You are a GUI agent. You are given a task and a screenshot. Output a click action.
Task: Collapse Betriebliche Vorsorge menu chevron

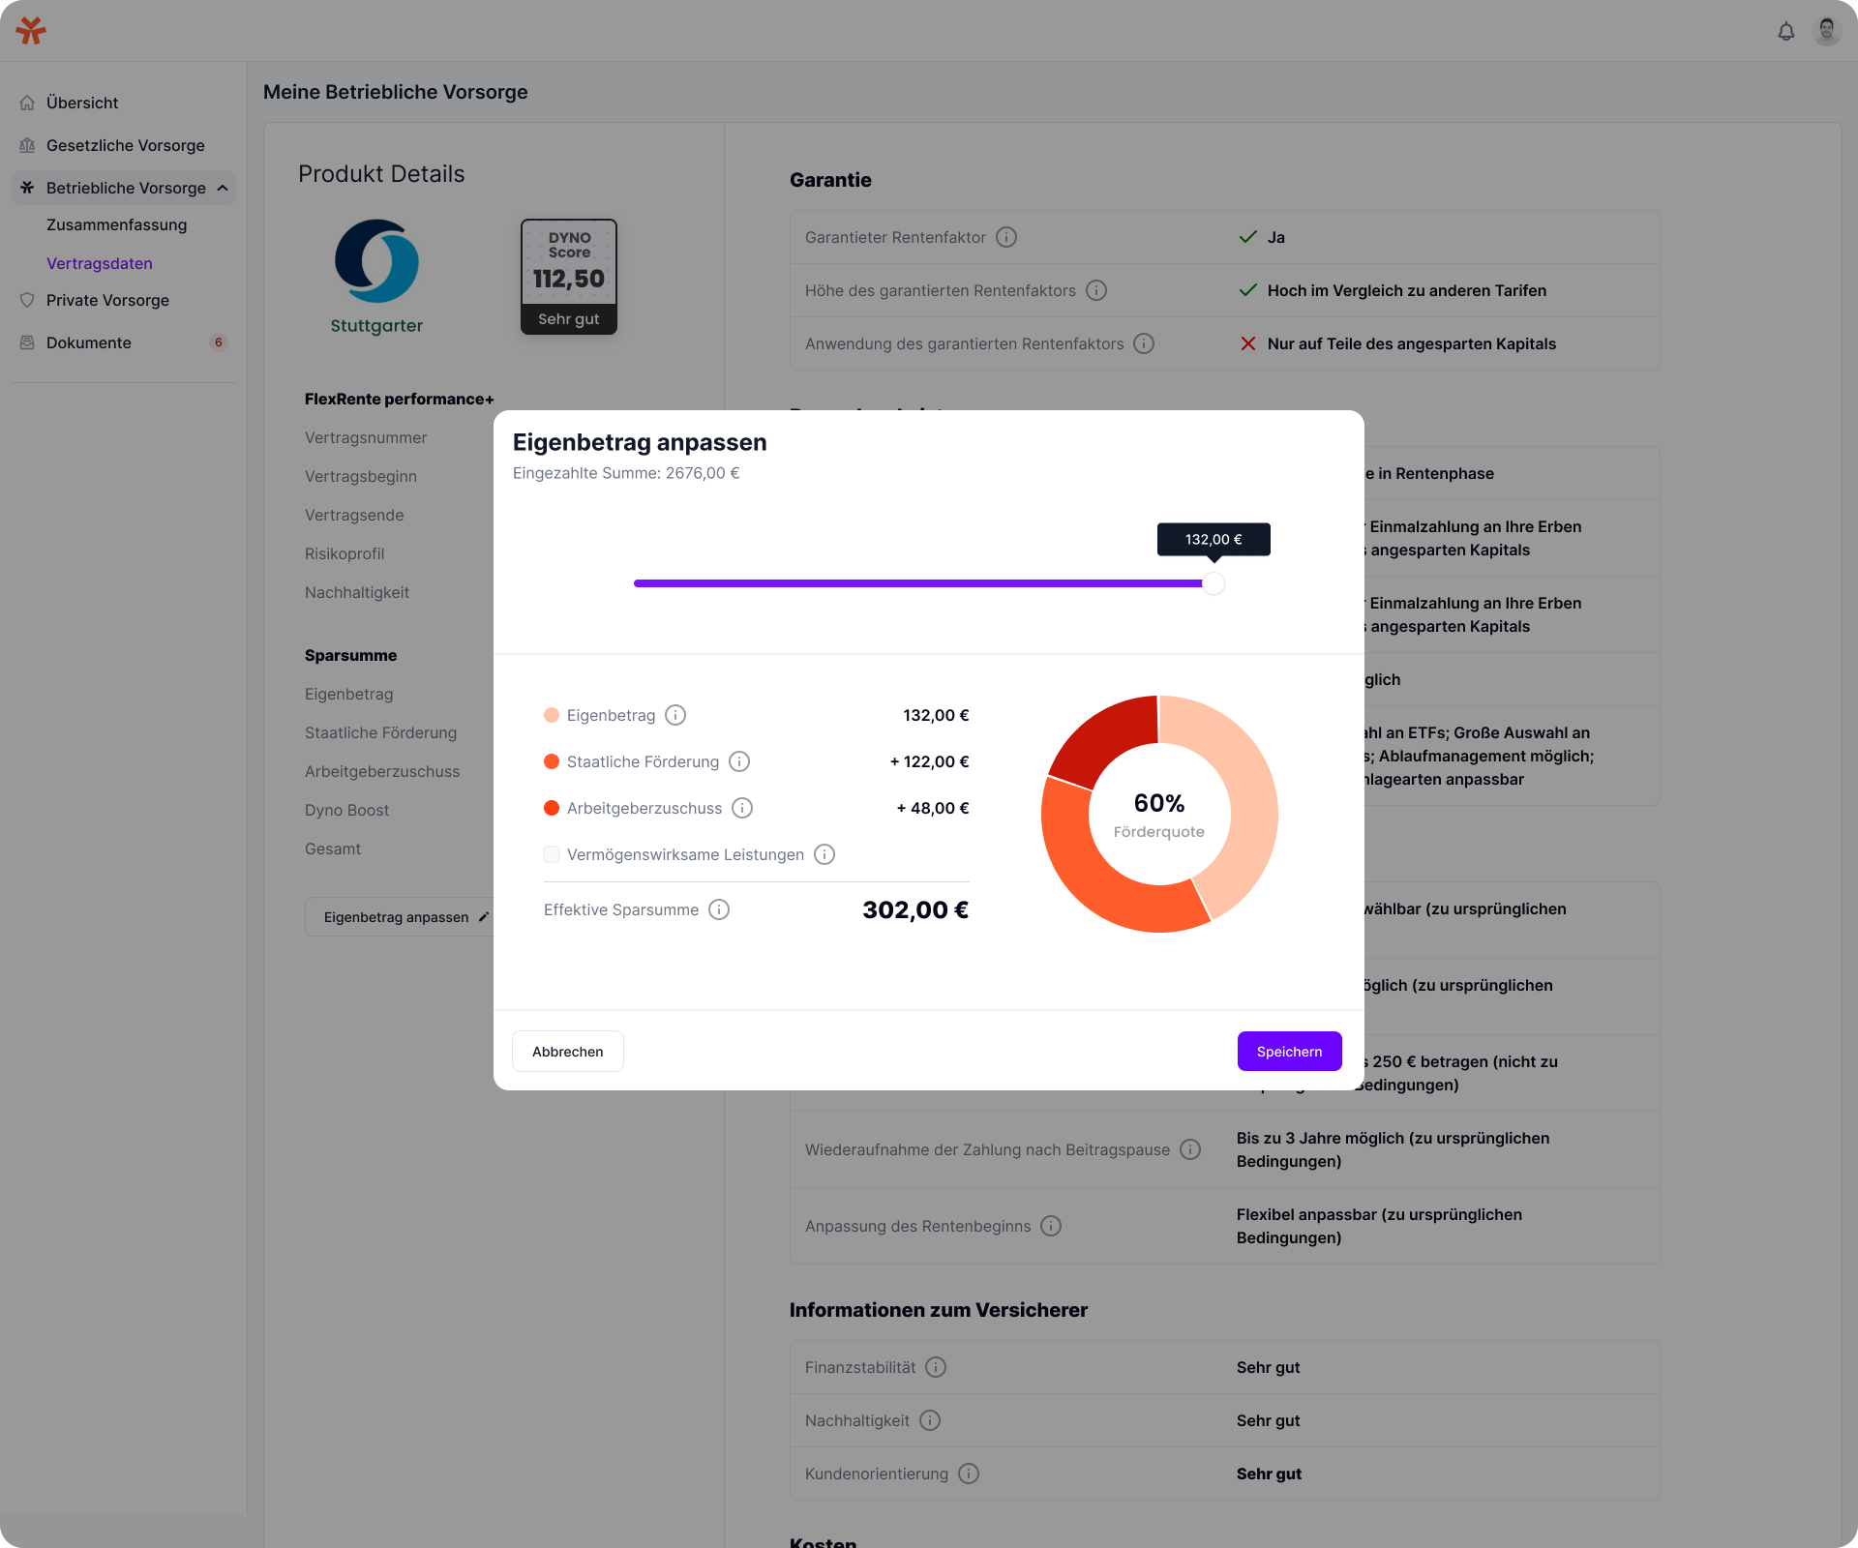pos(223,188)
